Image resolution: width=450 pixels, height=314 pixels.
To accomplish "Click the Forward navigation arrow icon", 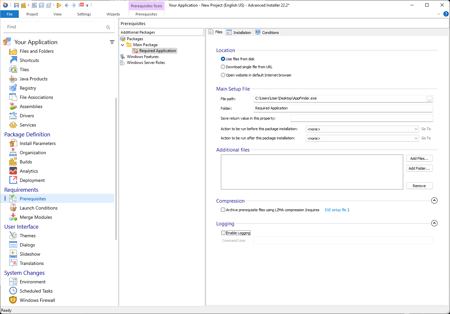I will 74,5.
